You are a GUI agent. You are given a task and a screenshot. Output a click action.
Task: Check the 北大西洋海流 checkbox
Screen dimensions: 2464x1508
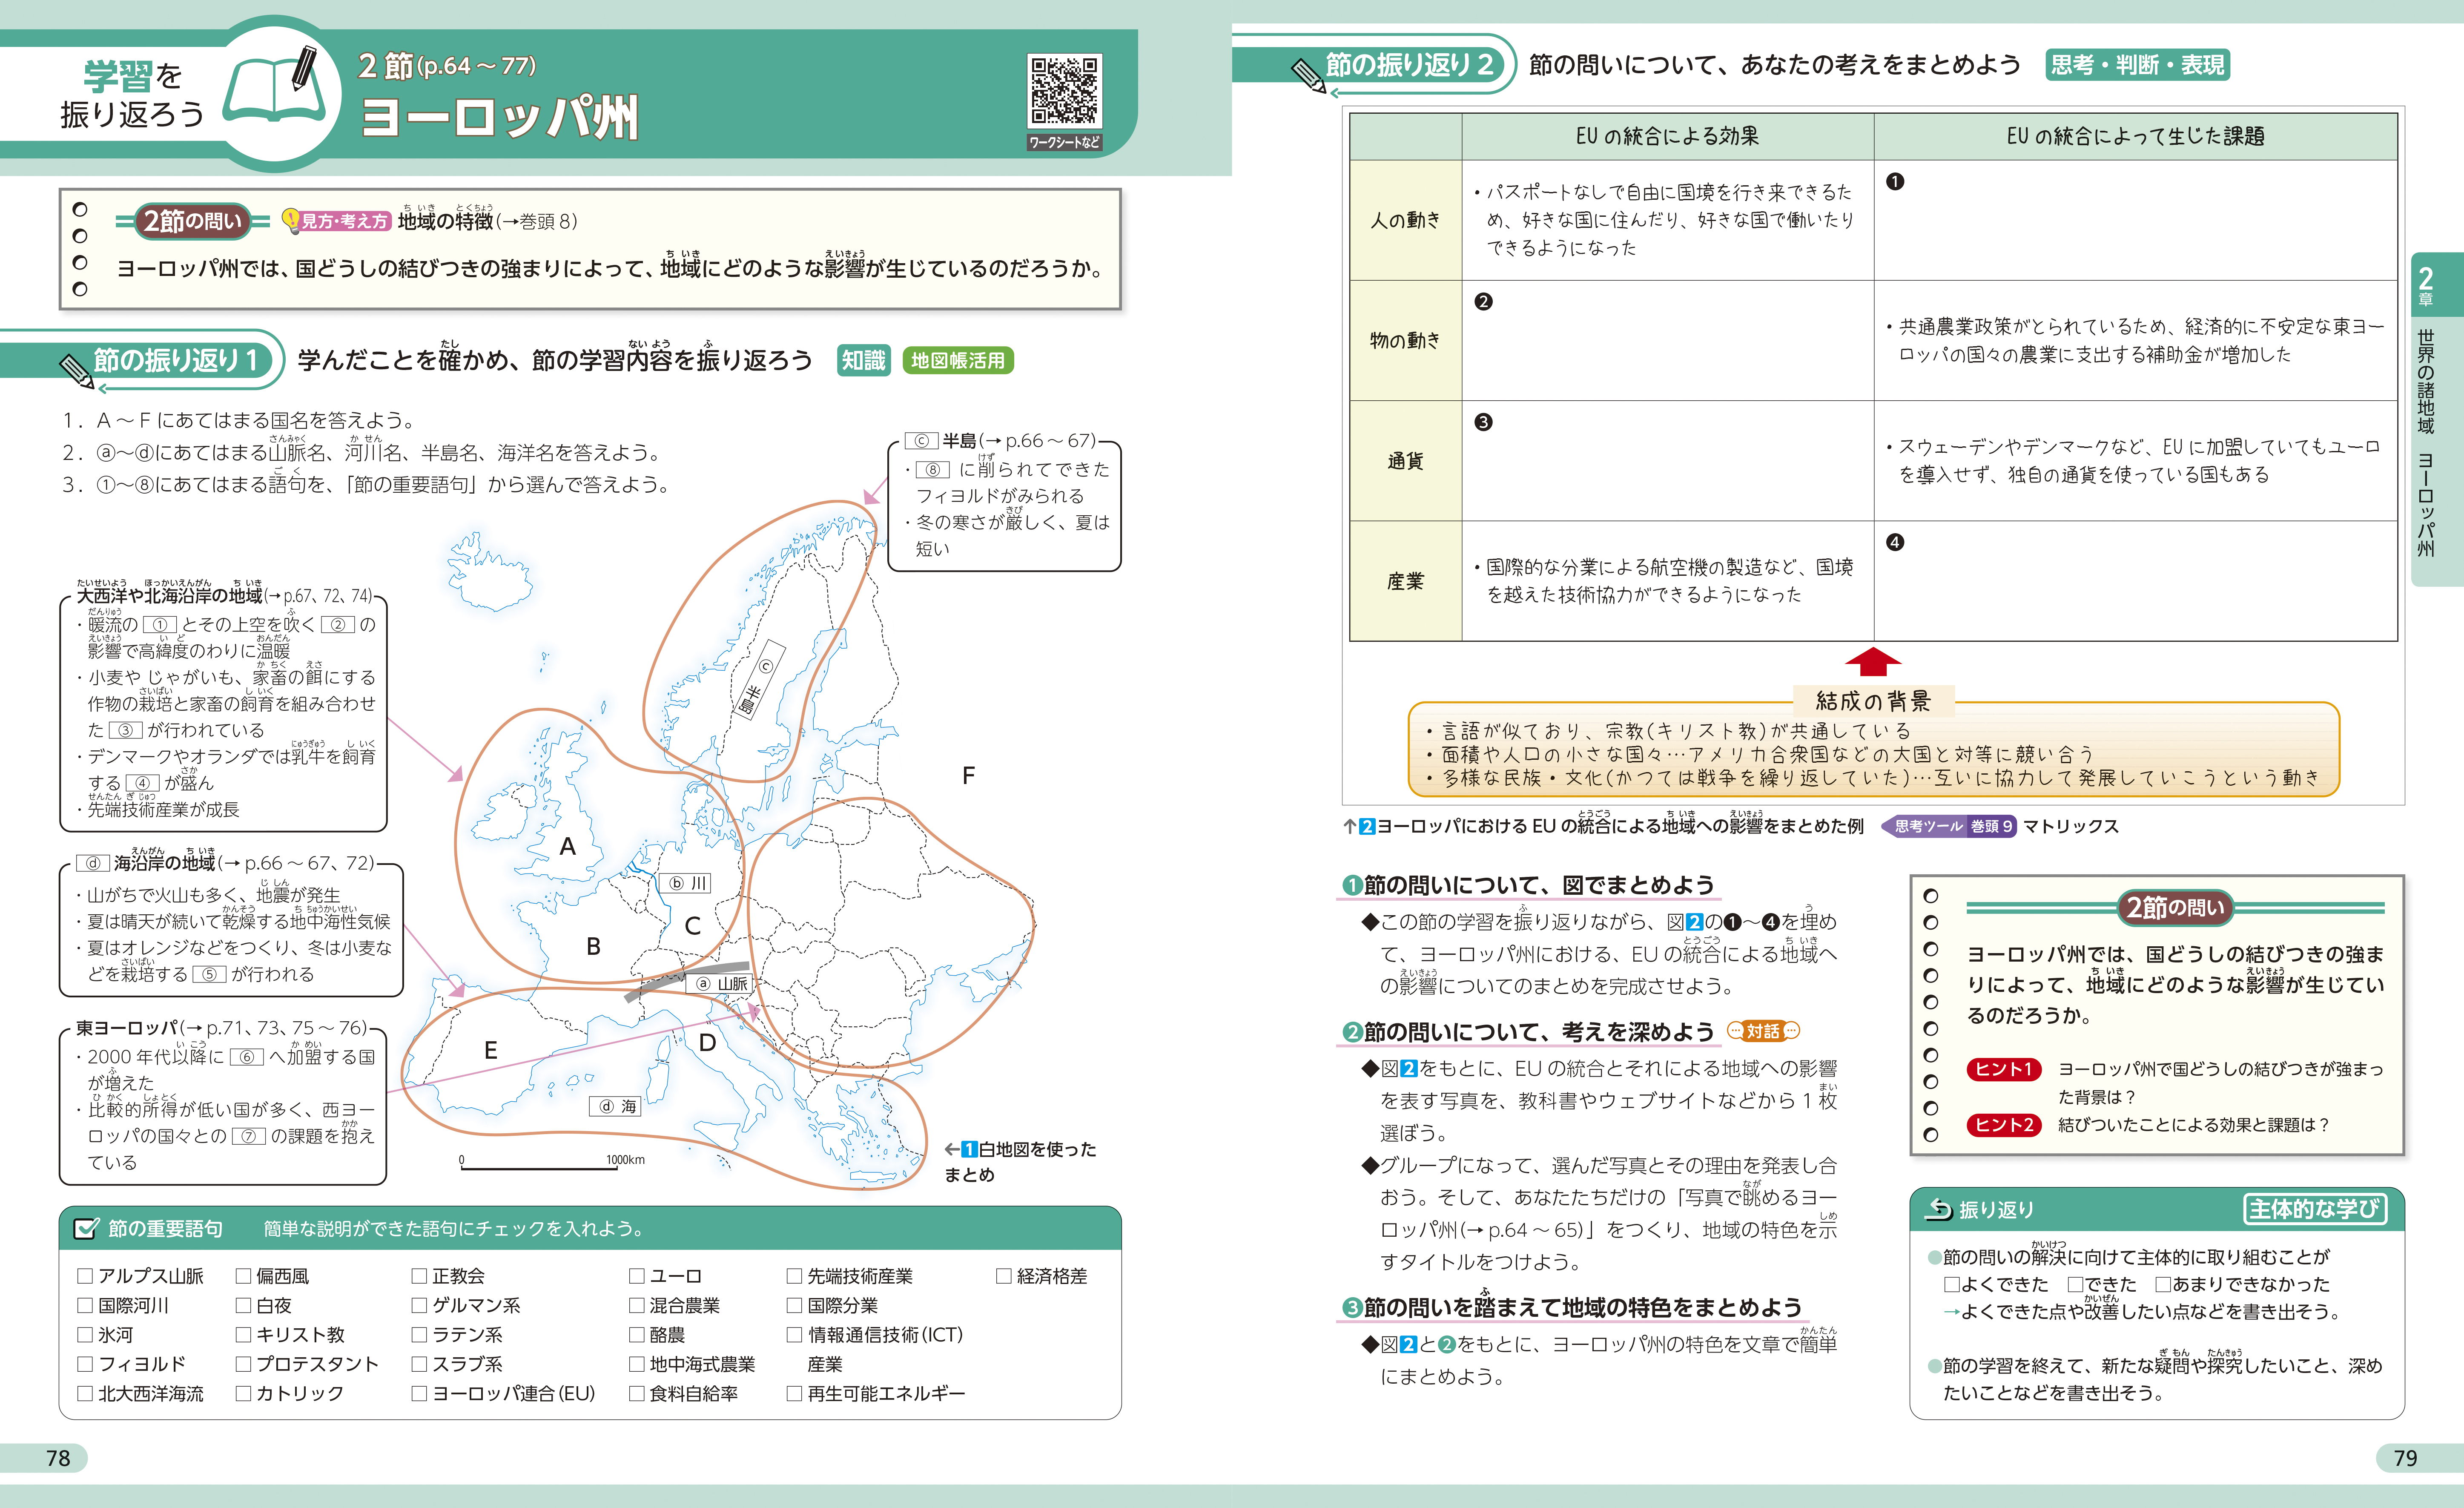(x=85, y=1393)
